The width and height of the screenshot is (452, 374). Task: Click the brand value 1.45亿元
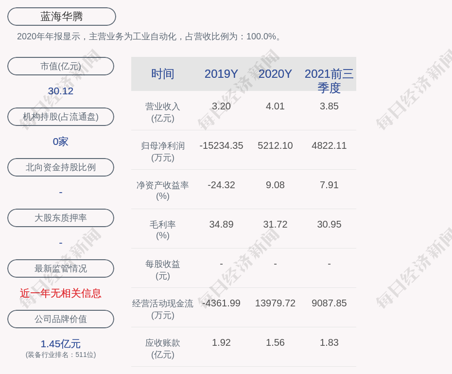pyautogui.click(x=61, y=344)
